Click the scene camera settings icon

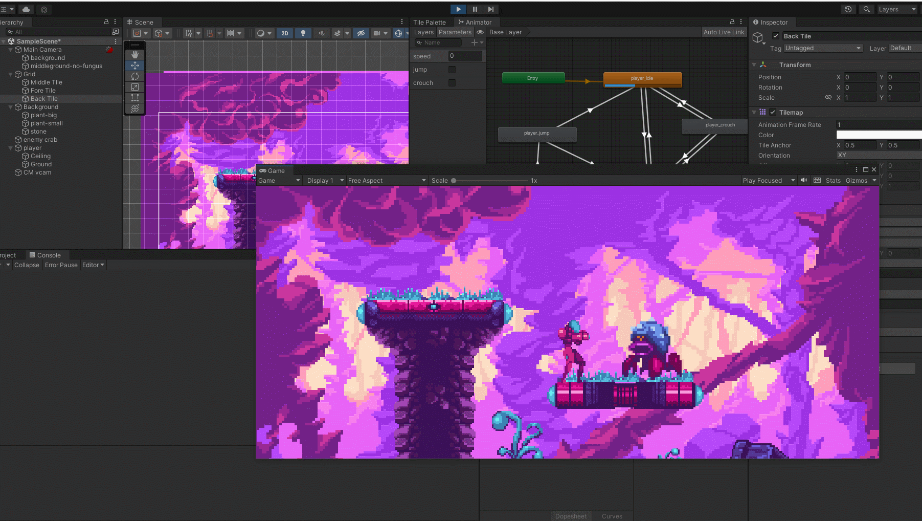pos(380,33)
